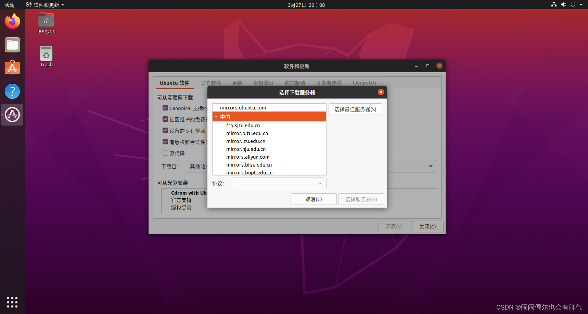Open the clock 3月27日 20:08 calendar
The width and height of the screenshot is (588, 314).
pyautogui.click(x=306, y=5)
